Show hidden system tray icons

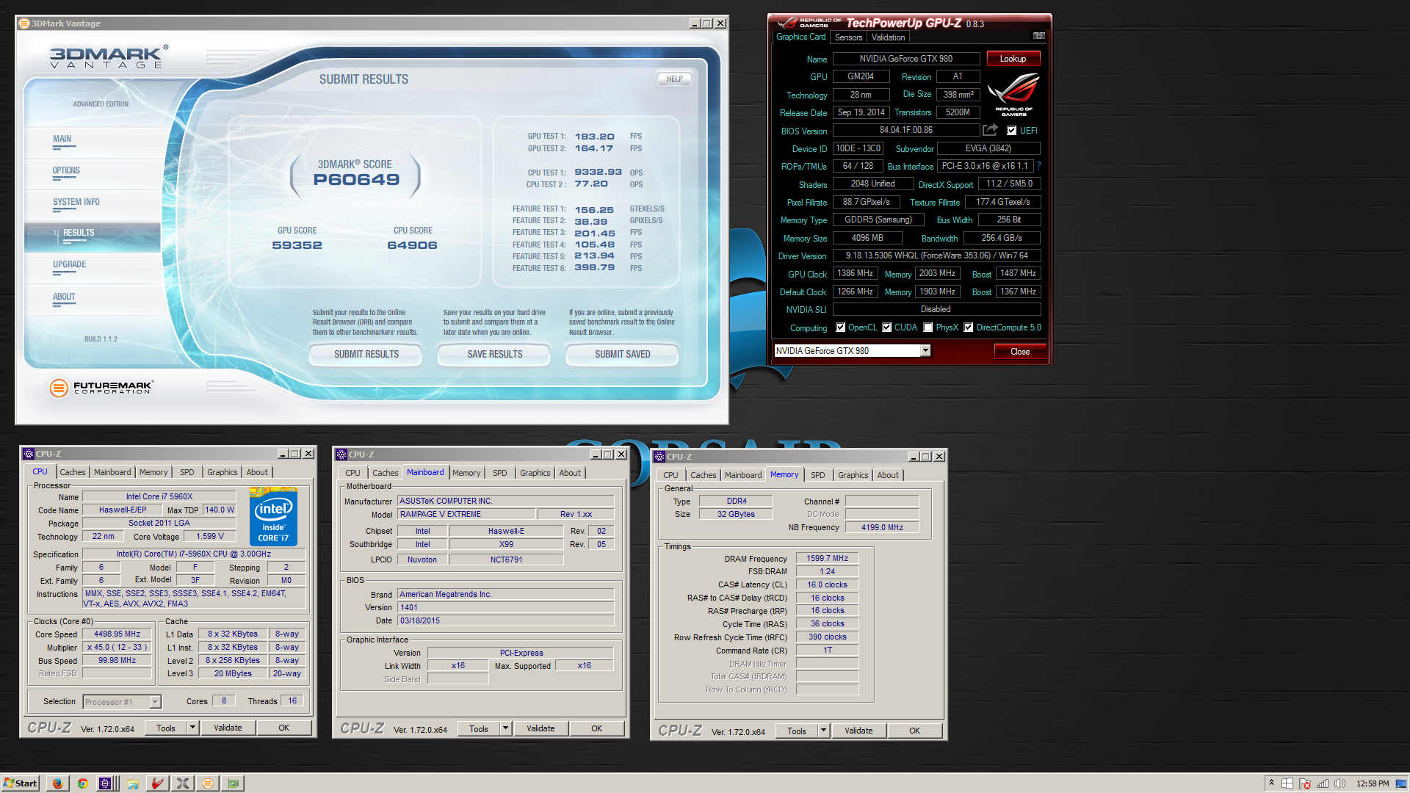pos(1271,783)
